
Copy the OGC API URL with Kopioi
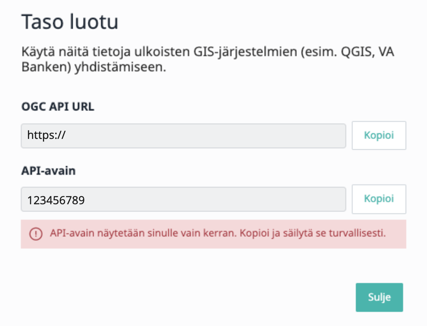(379, 135)
